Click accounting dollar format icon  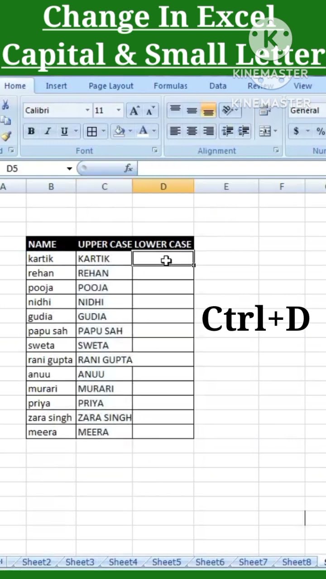click(x=296, y=131)
